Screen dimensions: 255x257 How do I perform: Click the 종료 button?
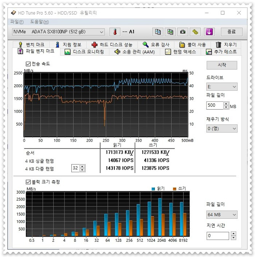(232, 32)
